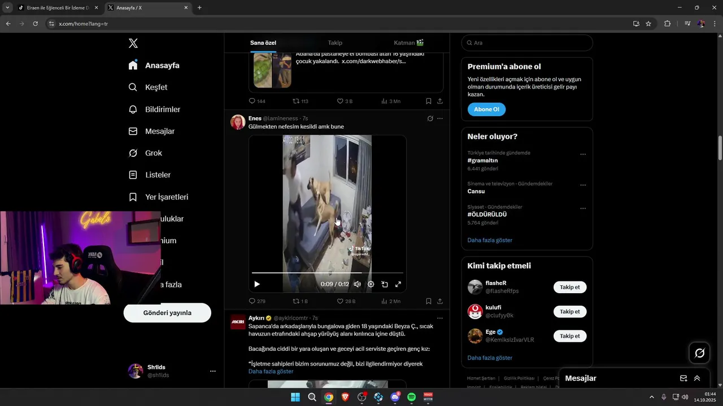Click the X logo in sidebar

point(133,43)
